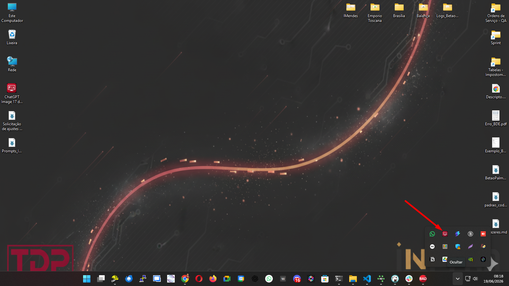Open Google Chrome from the taskbar
This screenshot has width=509, height=286.
coord(185,279)
